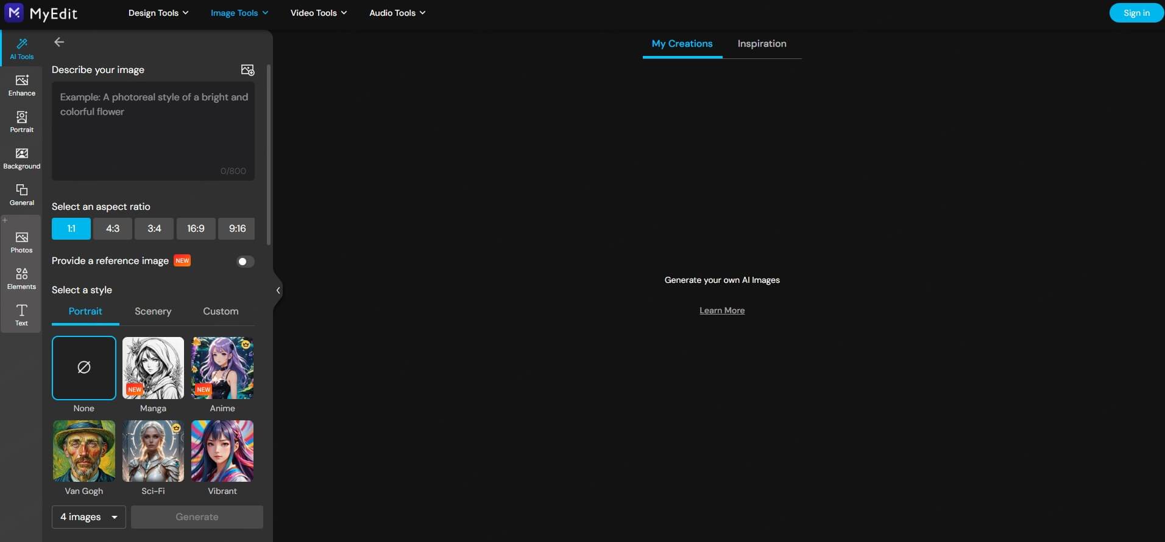This screenshot has height=542, width=1165.
Task: Choose the Vibrant style thumbnail
Action: [x=222, y=451]
